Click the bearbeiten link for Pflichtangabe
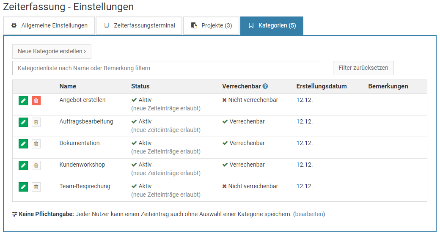This screenshot has width=440, height=236. click(x=310, y=214)
